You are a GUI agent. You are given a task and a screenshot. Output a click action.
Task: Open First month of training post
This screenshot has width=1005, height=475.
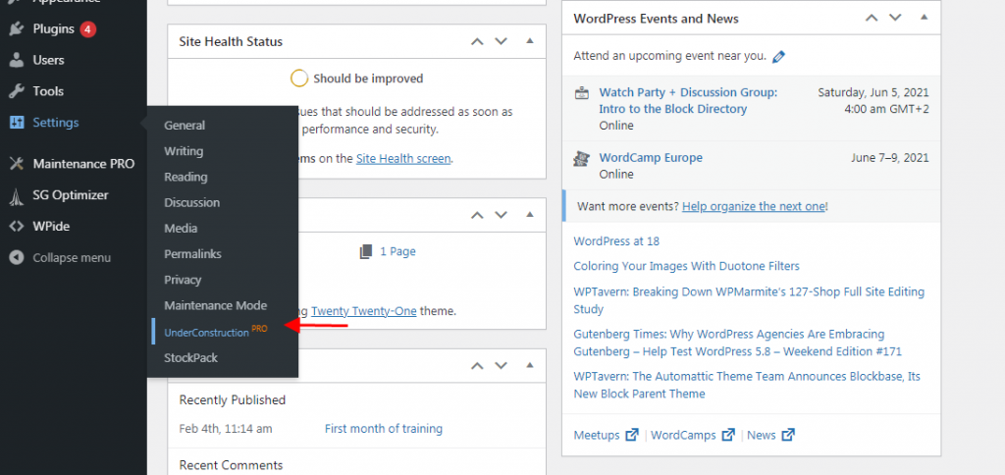pos(384,429)
